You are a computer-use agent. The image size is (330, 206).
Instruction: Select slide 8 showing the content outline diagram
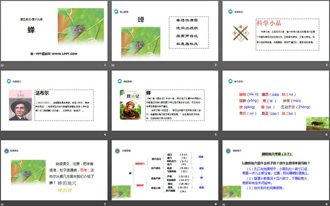click(165, 170)
